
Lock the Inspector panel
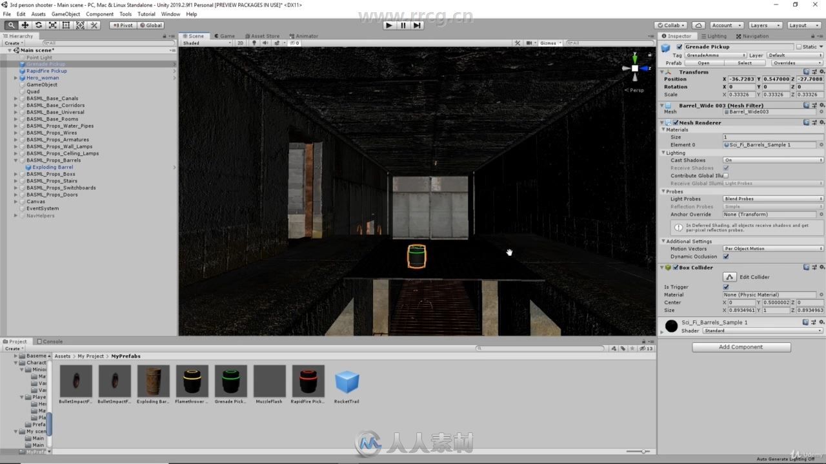click(x=814, y=36)
